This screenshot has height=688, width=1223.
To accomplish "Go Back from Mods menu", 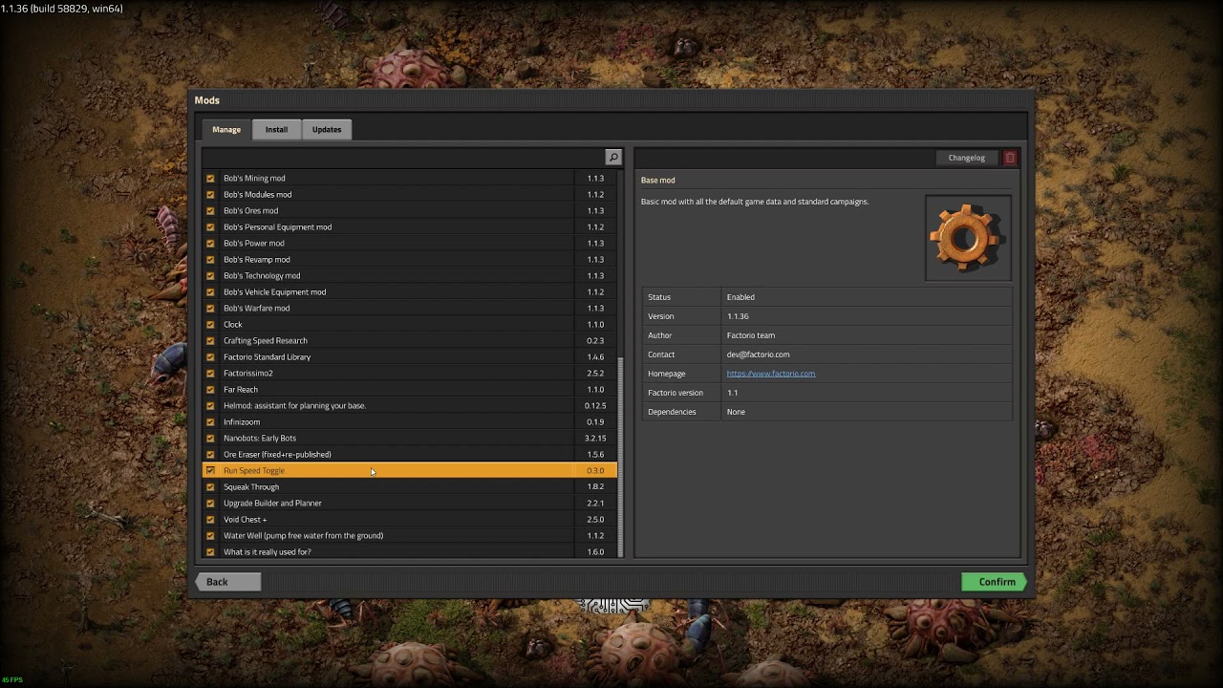I will coord(227,582).
